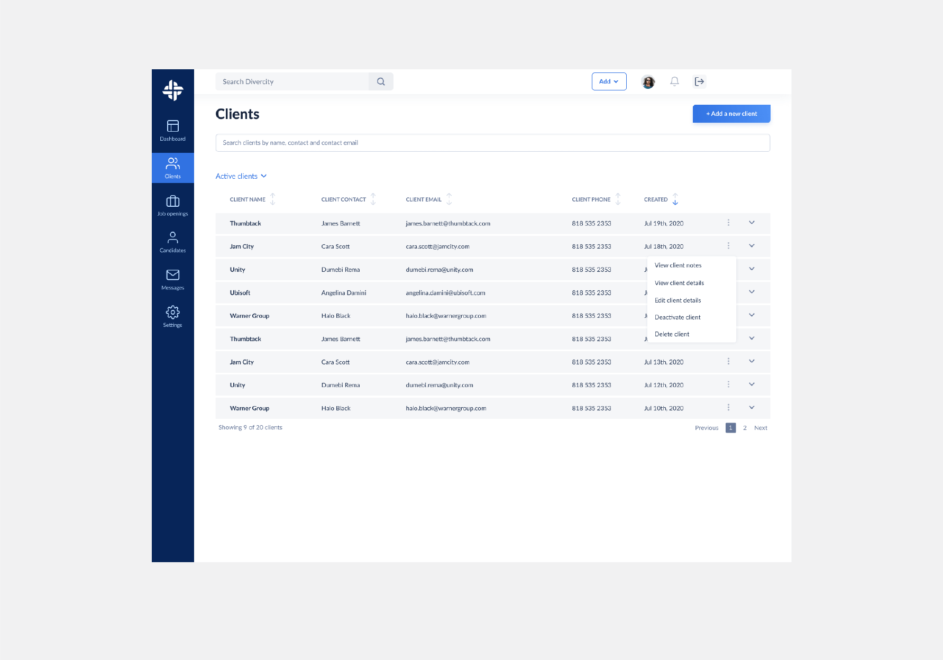The image size is (943, 660).
Task: Click email james.barnett@thumbtack.com in first row
Action: [448, 224]
